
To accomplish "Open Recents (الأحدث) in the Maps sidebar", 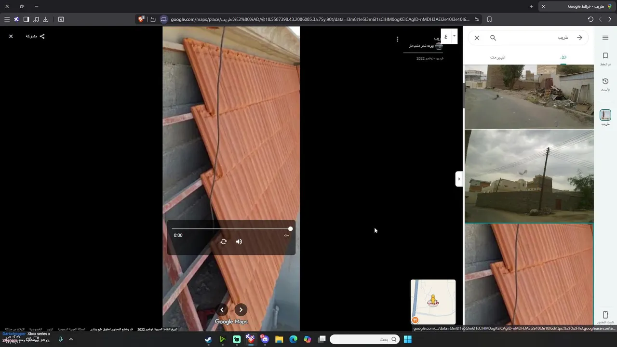I will point(605,84).
